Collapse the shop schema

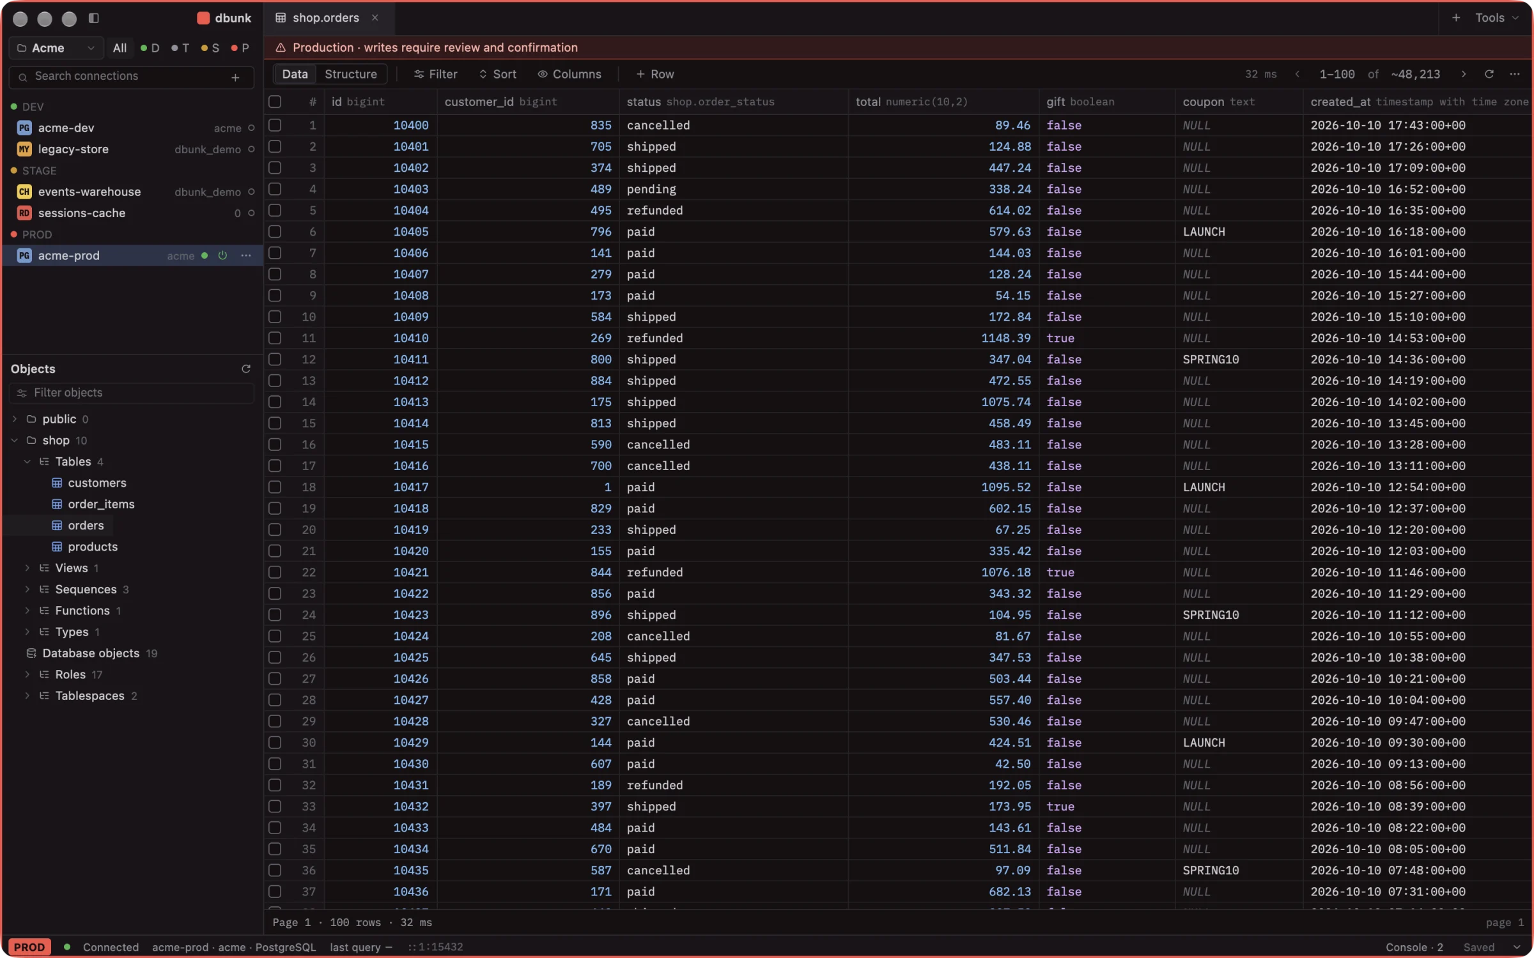(x=14, y=440)
